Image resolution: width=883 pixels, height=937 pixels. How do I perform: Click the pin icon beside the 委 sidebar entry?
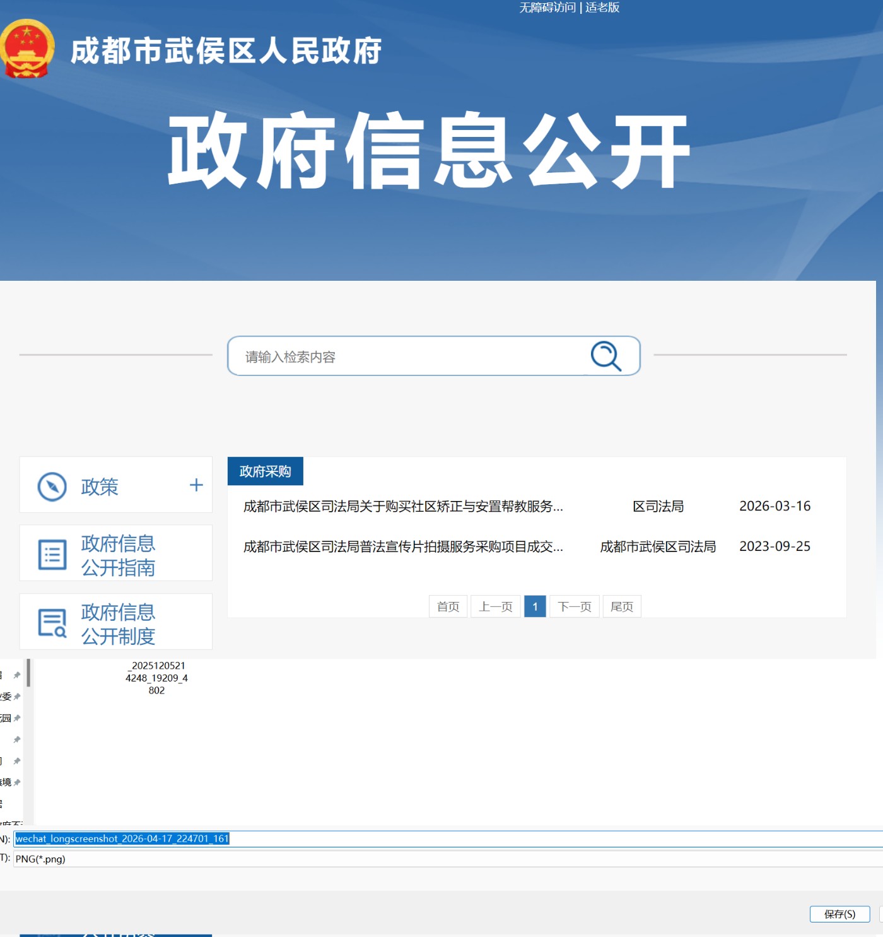pos(17,696)
